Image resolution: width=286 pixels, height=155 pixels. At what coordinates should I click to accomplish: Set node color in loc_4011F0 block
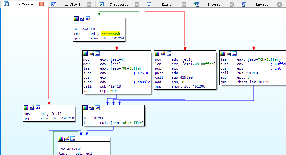(x=76, y=19)
